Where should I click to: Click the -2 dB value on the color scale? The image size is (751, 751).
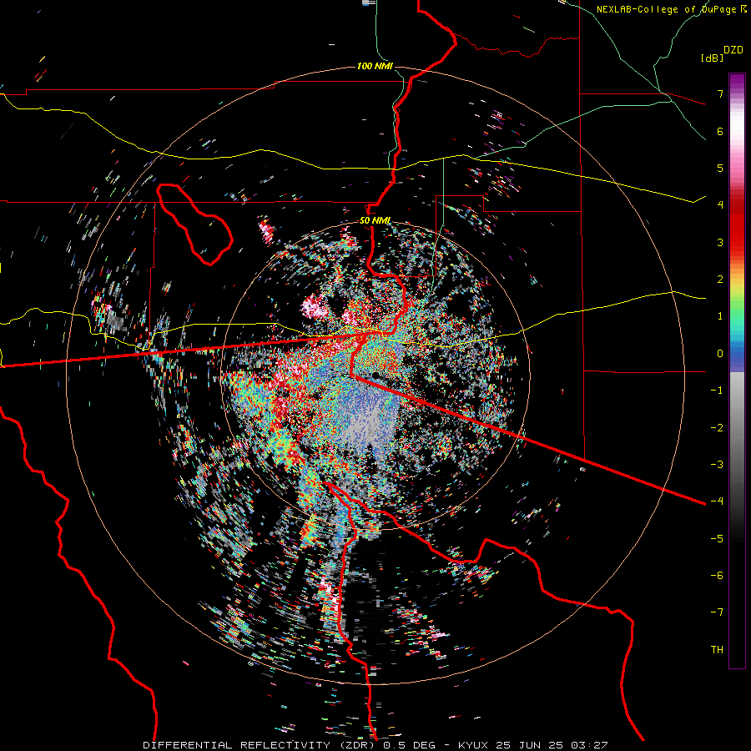717,427
